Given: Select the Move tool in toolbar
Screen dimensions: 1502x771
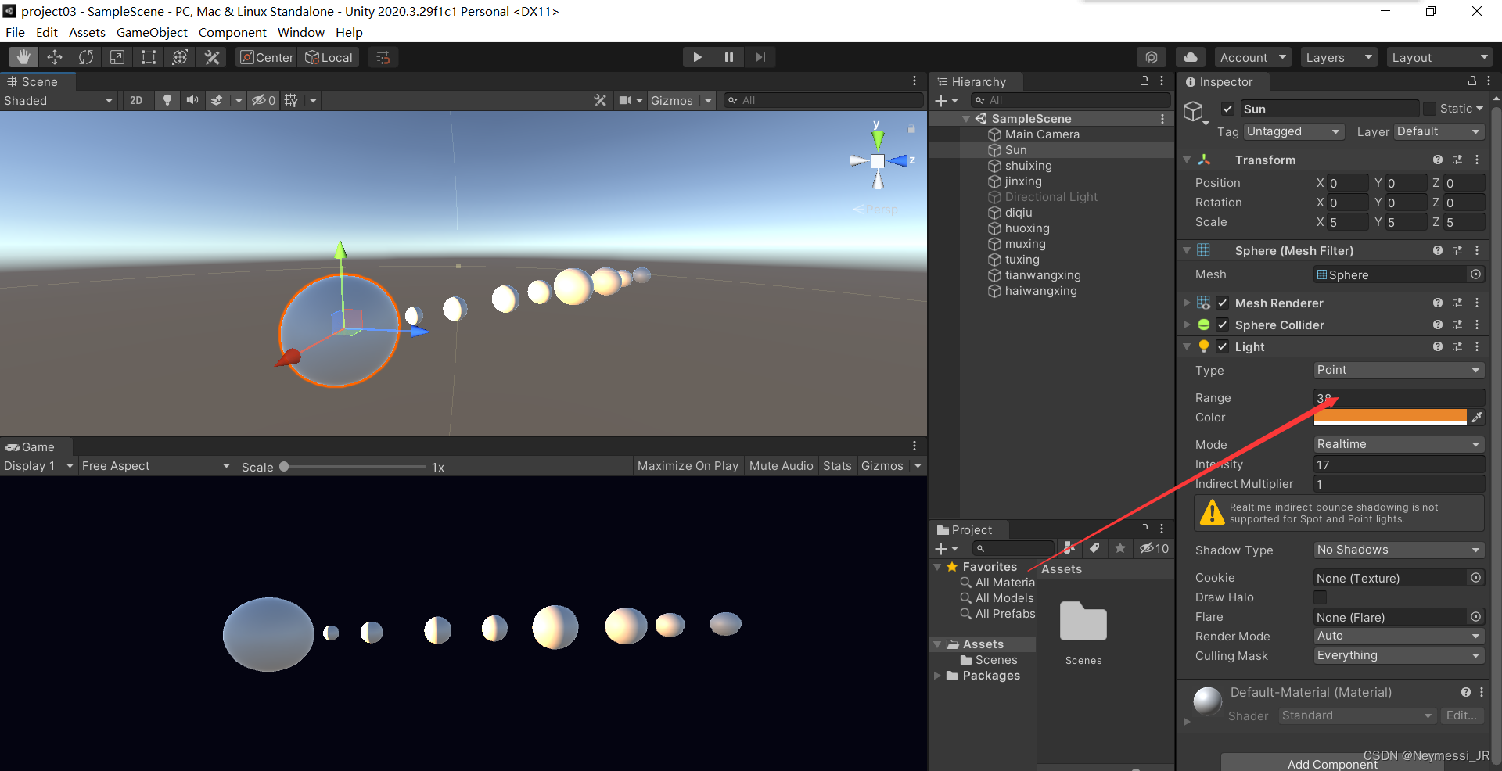Looking at the screenshot, I should (x=55, y=57).
